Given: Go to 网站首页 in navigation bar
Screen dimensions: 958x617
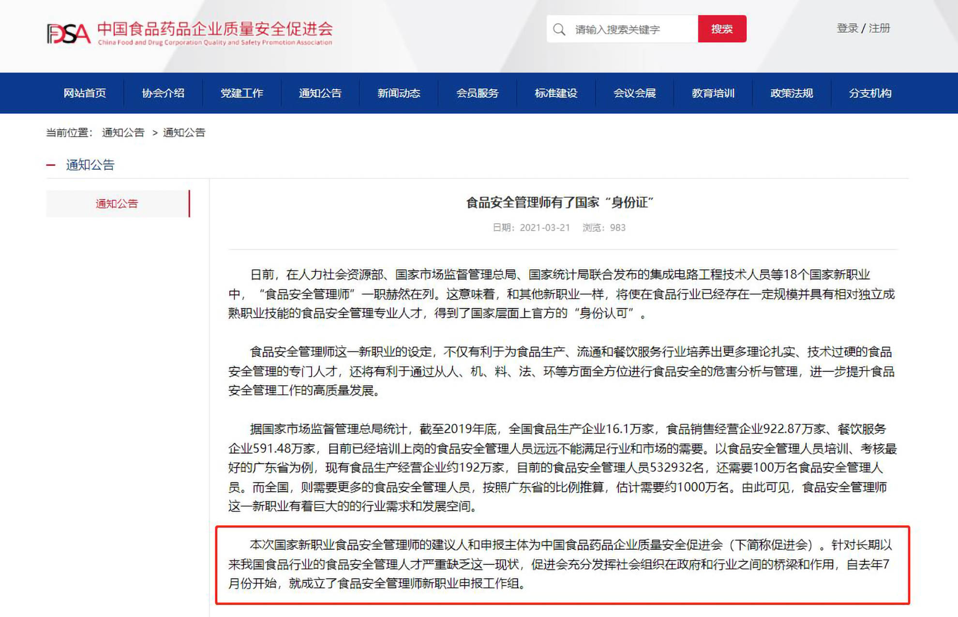Looking at the screenshot, I should [x=85, y=93].
